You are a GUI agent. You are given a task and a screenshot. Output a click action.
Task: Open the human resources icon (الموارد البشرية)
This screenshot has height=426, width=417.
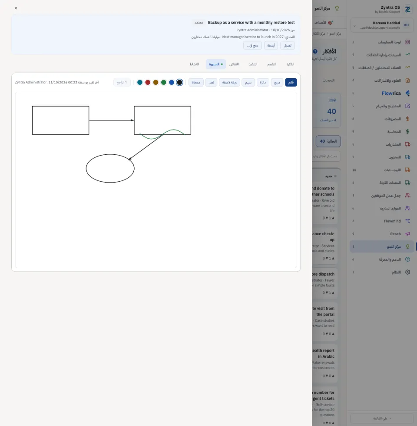pos(407,208)
